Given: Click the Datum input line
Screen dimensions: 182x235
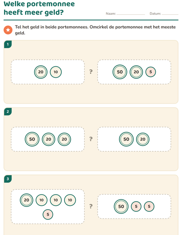Looking at the screenshot, I should [170, 14].
